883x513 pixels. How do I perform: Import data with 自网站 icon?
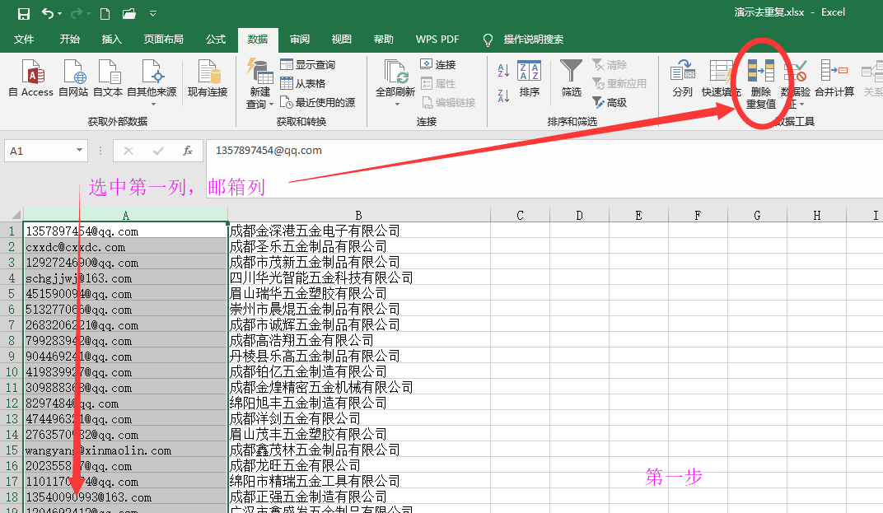(x=74, y=78)
